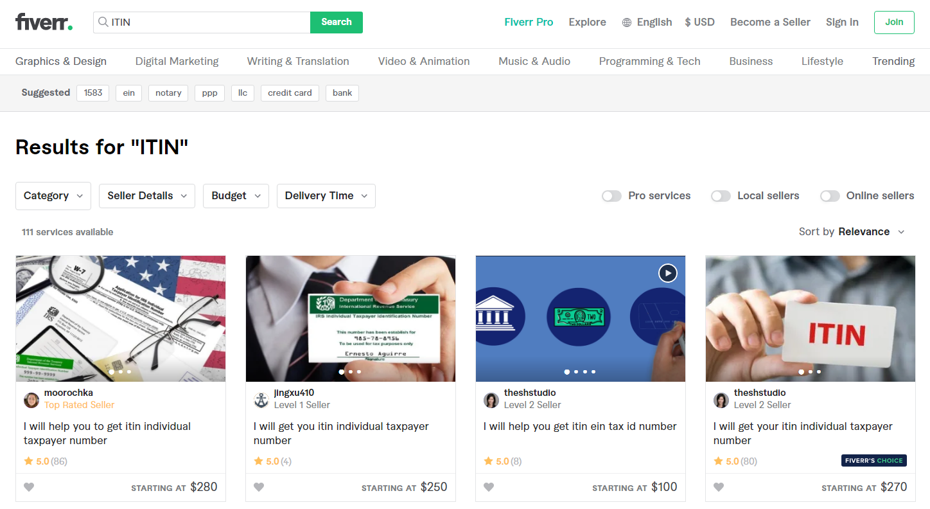Viewport: 930px width, 509px height.
Task: Select suggested tag credit card
Action: 290,93
